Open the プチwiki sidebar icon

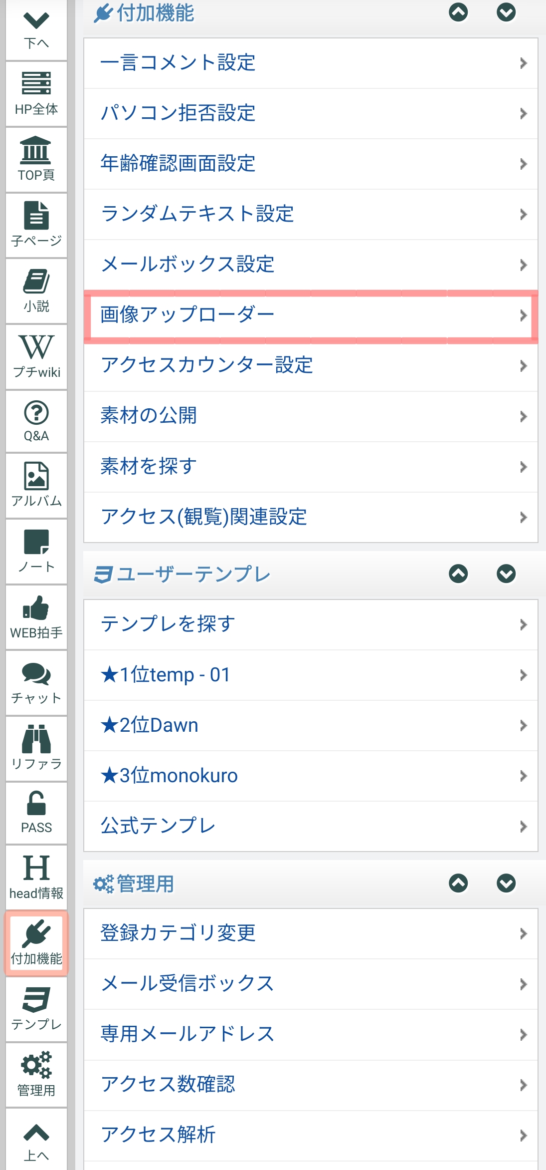click(36, 357)
